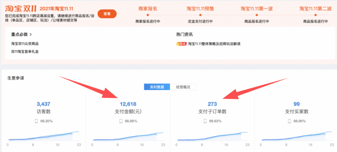Click the 支付买家数 trend line chart
Viewport: 337px width, 152px height.
pyautogui.click(x=297, y=136)
